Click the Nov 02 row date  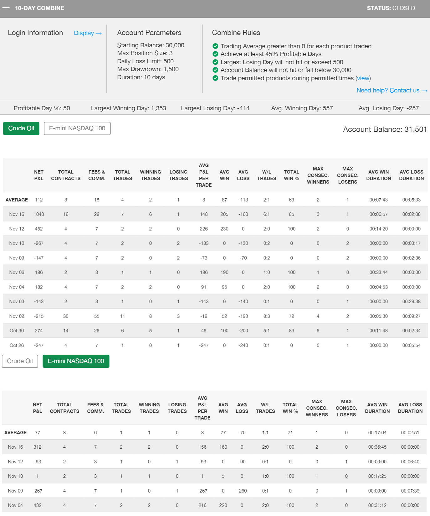coord(17,316)
